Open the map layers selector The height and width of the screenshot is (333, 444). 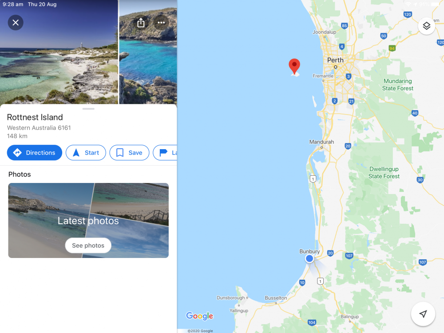click(426, 26)
